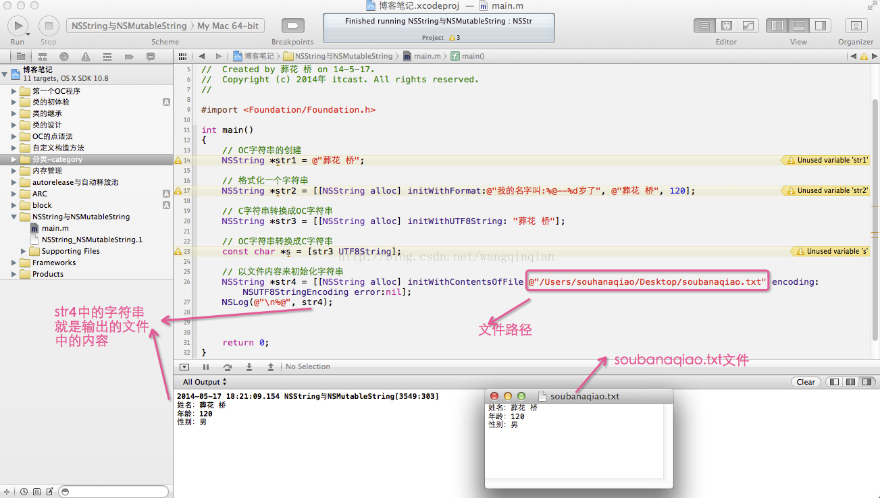Expand the 第一个OC程序 group

(14, 91)
